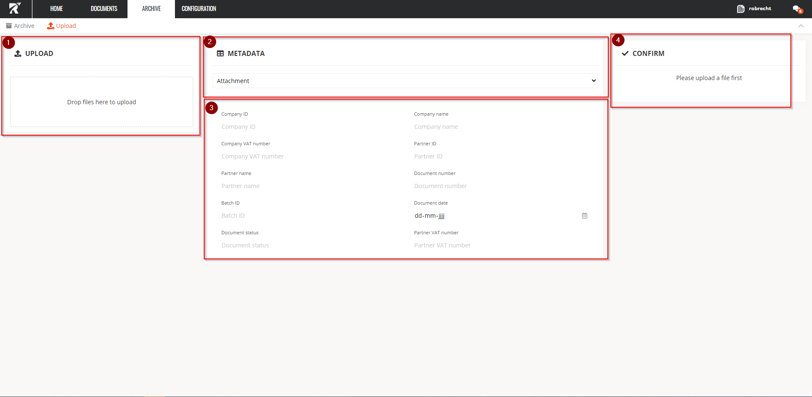Click the user profile icon beside robrecht
The image size is (812, 397).
click(740, 9)
